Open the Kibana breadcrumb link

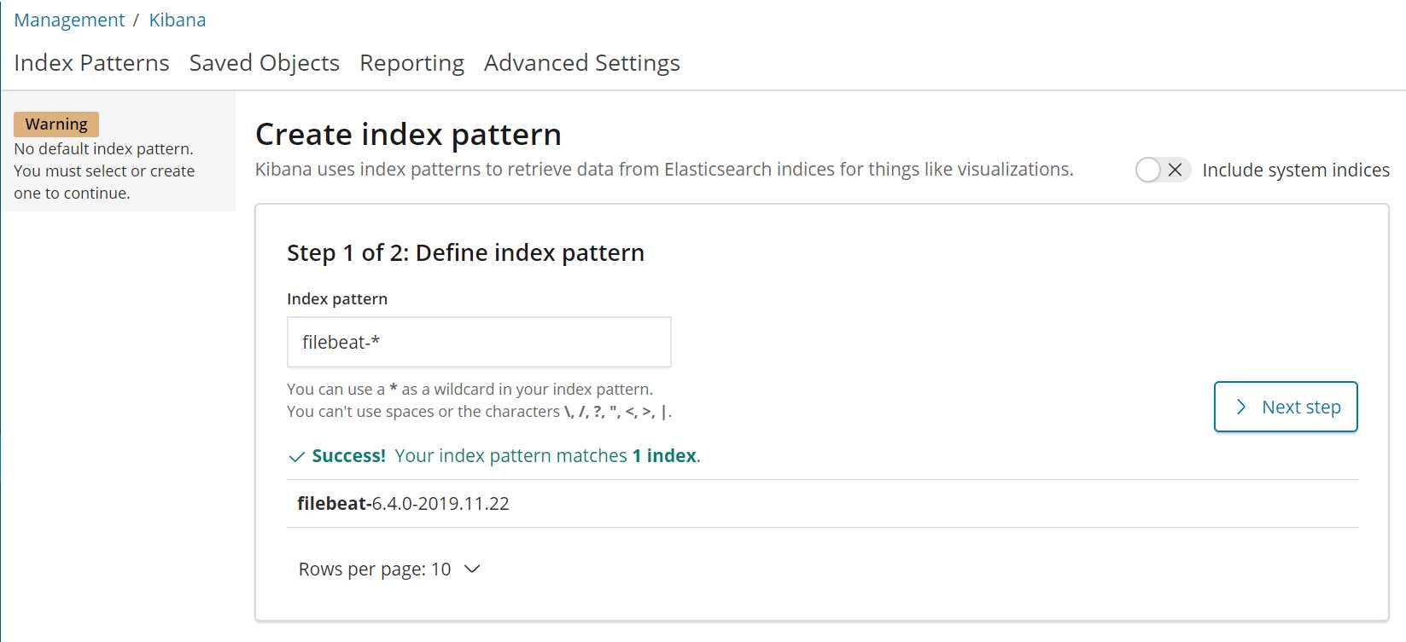178,20
